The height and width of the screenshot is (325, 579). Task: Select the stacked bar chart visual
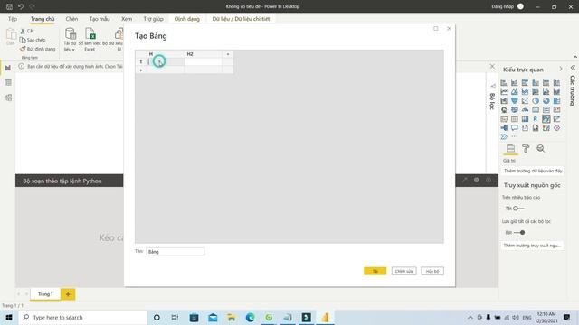[504, 83]
